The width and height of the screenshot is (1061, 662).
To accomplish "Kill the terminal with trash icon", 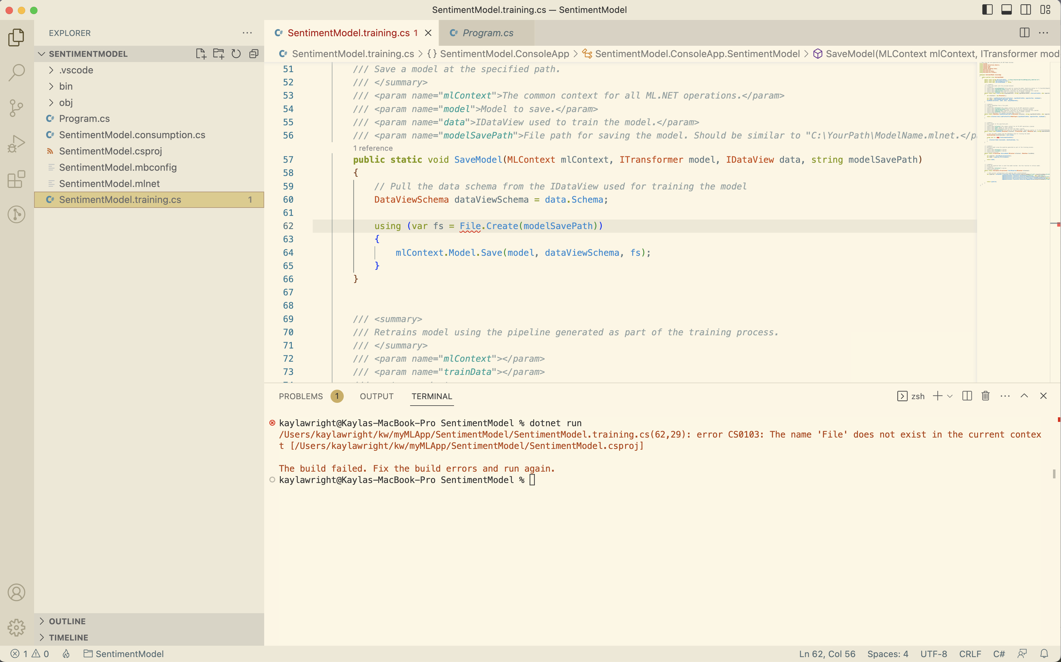I will tap(985, 396).
